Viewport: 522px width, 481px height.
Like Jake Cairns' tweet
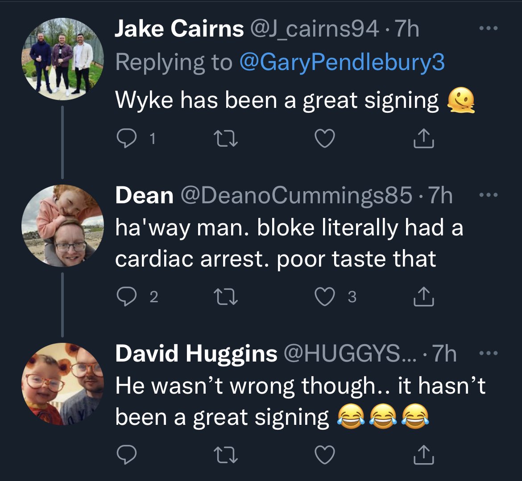tap(325, 139)
